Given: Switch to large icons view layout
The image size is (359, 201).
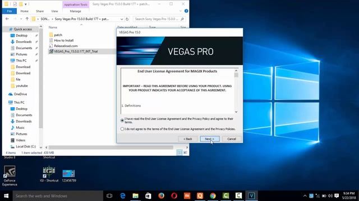Looking at the screenshot, I should (185, 152).
